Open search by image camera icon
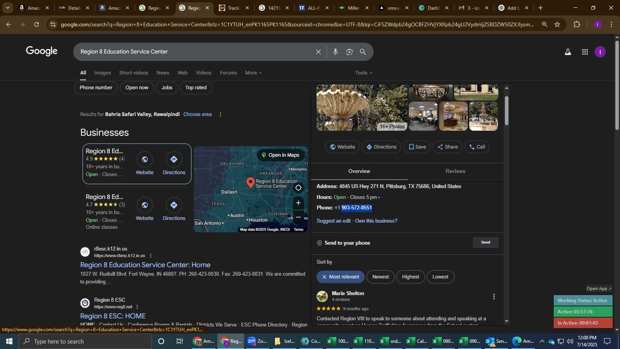 pyautogui.click(x=350, y=52)
